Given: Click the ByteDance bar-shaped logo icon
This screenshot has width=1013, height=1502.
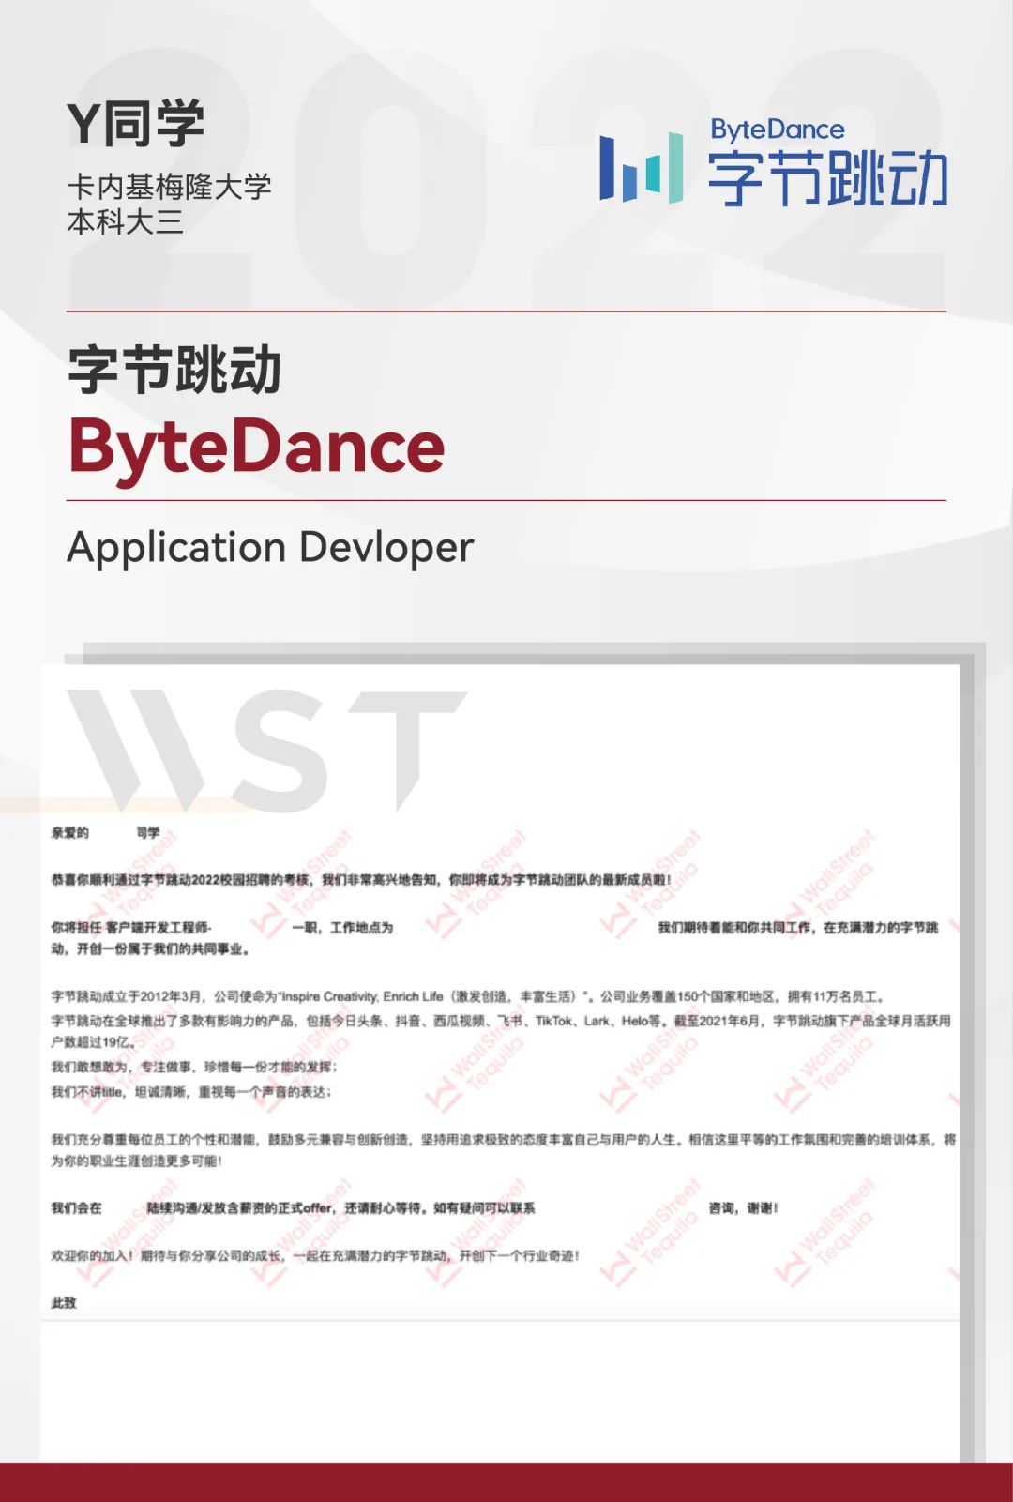Looking at the screenshot, I should (641, 168).
